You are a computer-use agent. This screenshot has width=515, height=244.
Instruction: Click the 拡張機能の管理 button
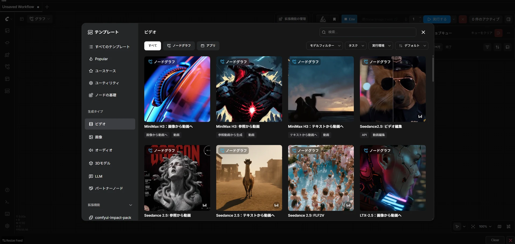292,19
